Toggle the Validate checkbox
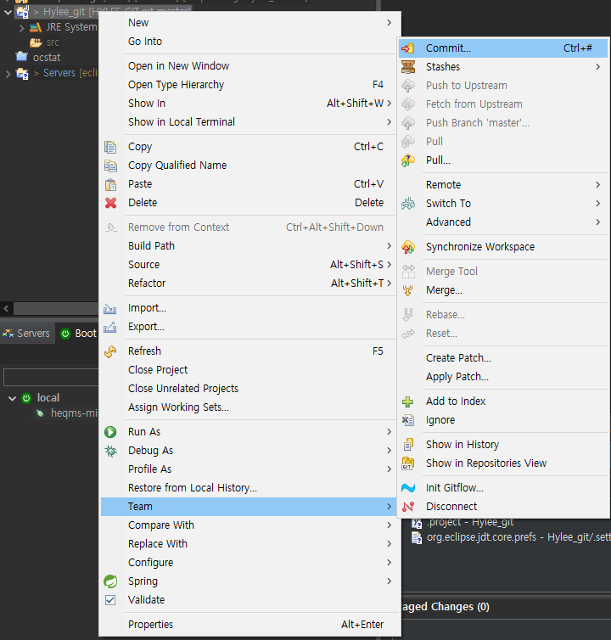 point(110,600)
